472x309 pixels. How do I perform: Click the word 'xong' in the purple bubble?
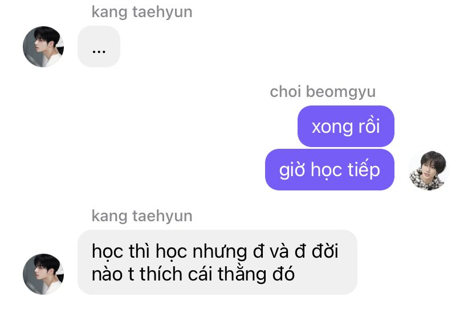click(x=331, y=127)
